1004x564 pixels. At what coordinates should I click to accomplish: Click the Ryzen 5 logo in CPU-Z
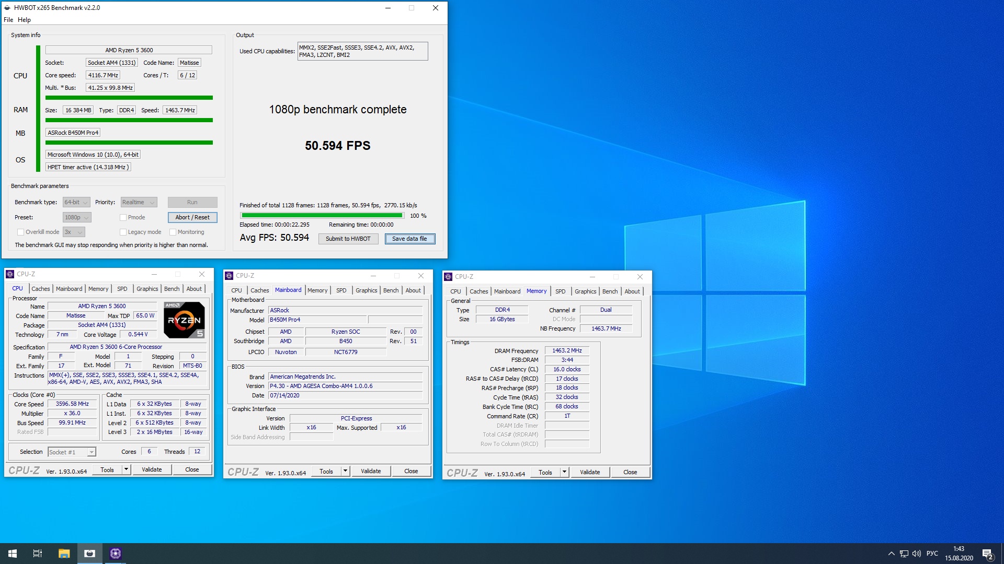(x=184, y=320)
